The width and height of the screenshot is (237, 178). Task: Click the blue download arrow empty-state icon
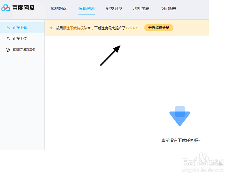[180, 116]
